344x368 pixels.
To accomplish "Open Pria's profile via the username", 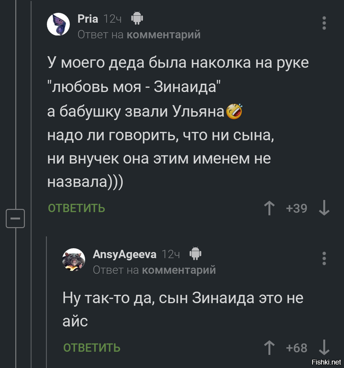I will pyautogui.click(x=88, y=19).
